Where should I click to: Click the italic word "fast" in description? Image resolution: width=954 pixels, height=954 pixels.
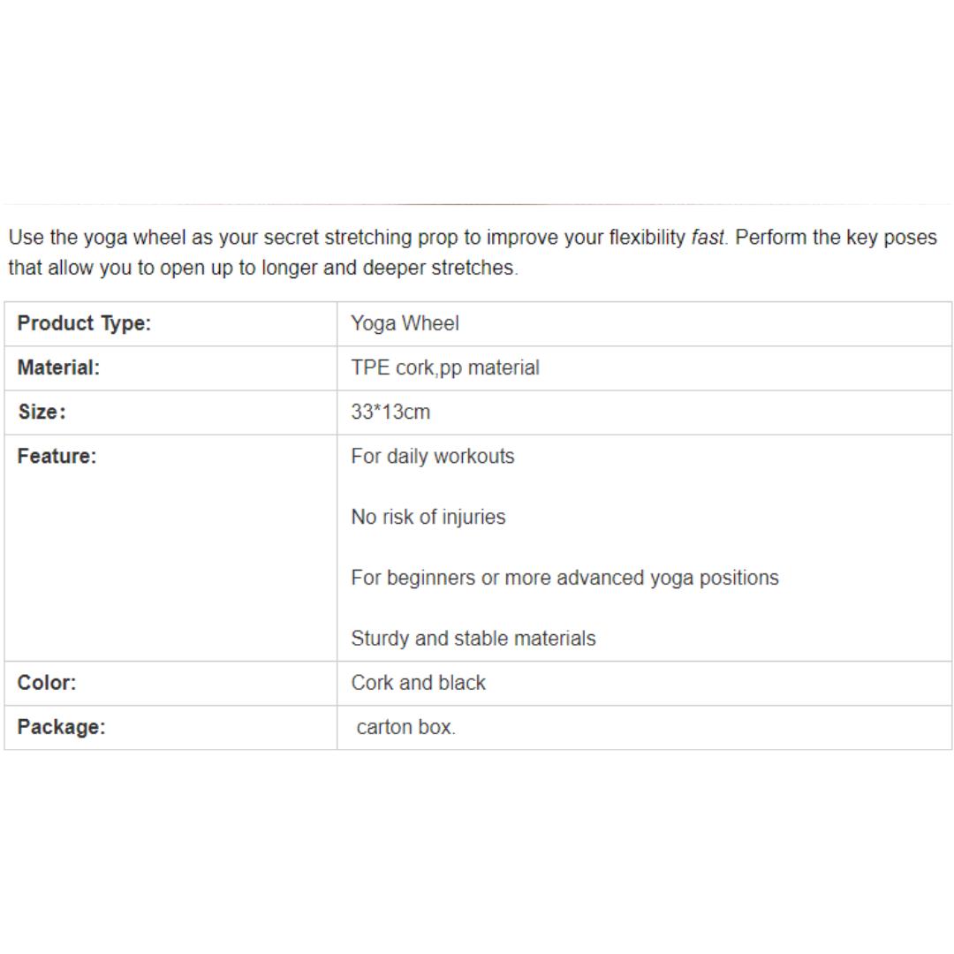(x=708, y=238)
